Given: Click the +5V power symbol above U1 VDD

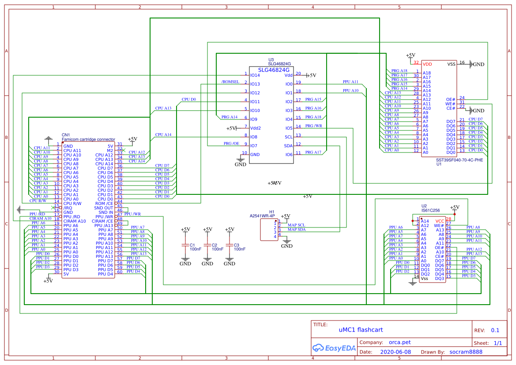Looking at the screenshot, I should (x=411, y=56).
